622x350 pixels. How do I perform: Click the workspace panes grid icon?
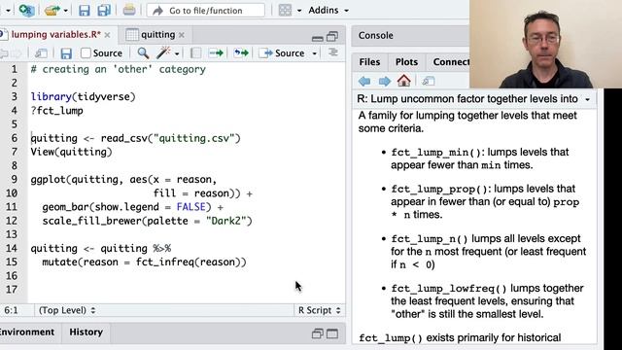click(x=285, y=10)
